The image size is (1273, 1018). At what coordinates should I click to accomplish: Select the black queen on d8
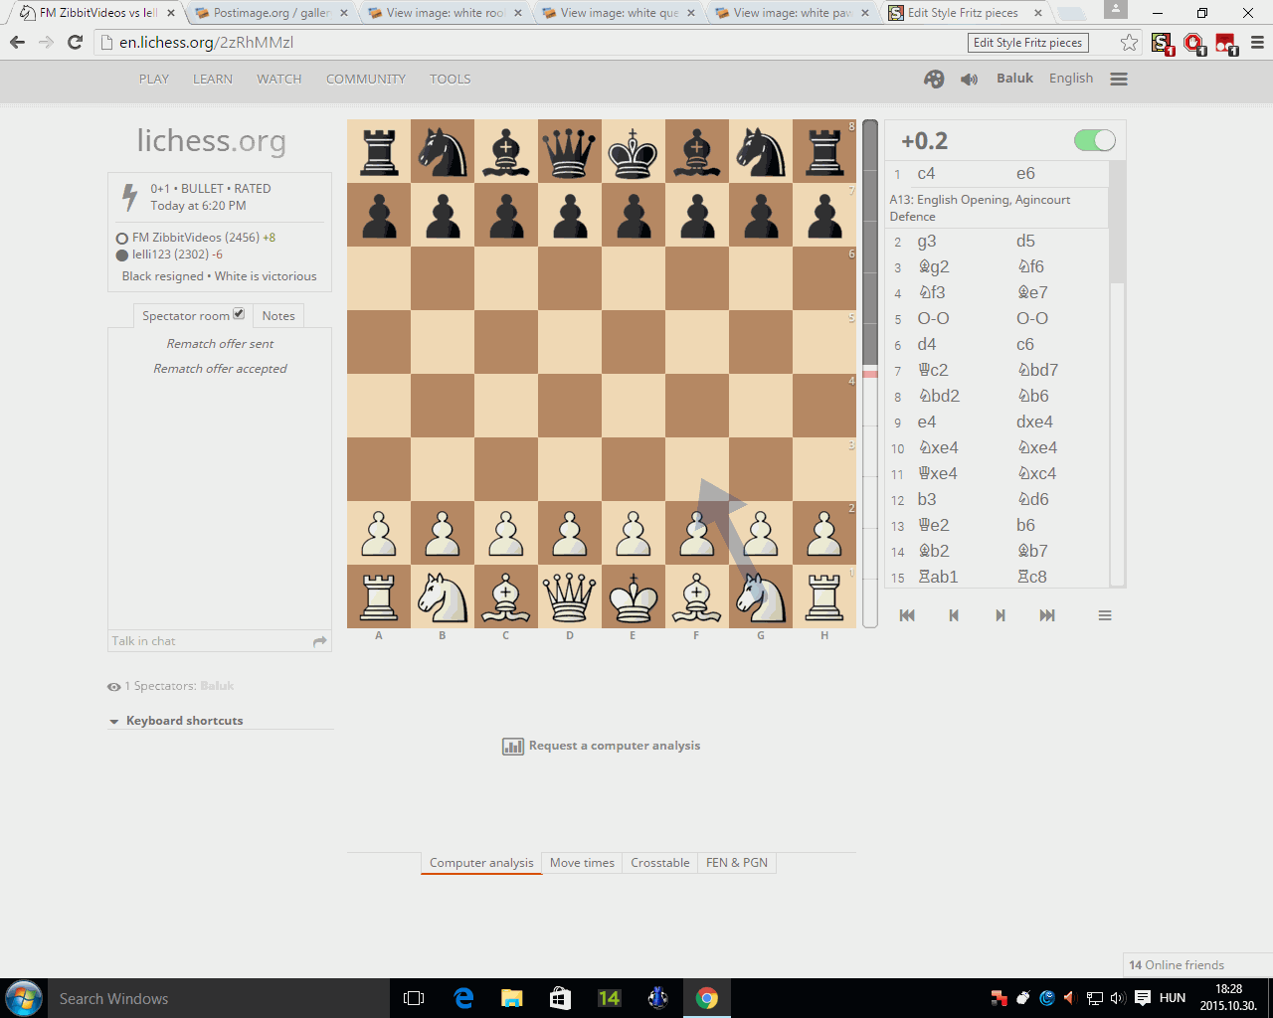pos(570,152)
